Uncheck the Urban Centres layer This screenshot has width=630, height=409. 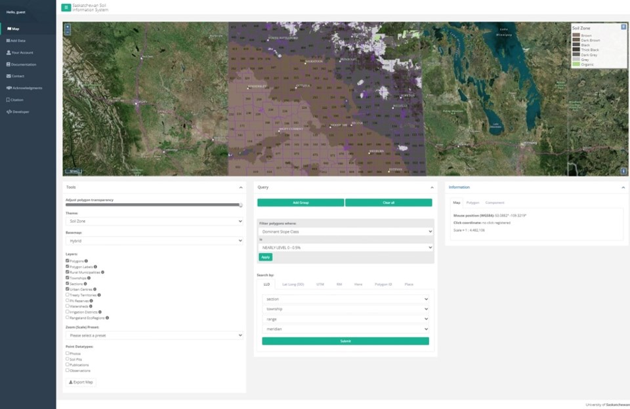(68, 288)
